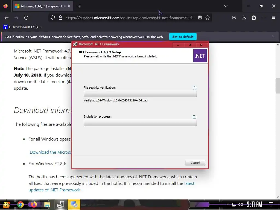This screenshot has width=280, height=210.
Task: Open volume control tray icon
Action: pyautogui.click(x=241, y=205)
